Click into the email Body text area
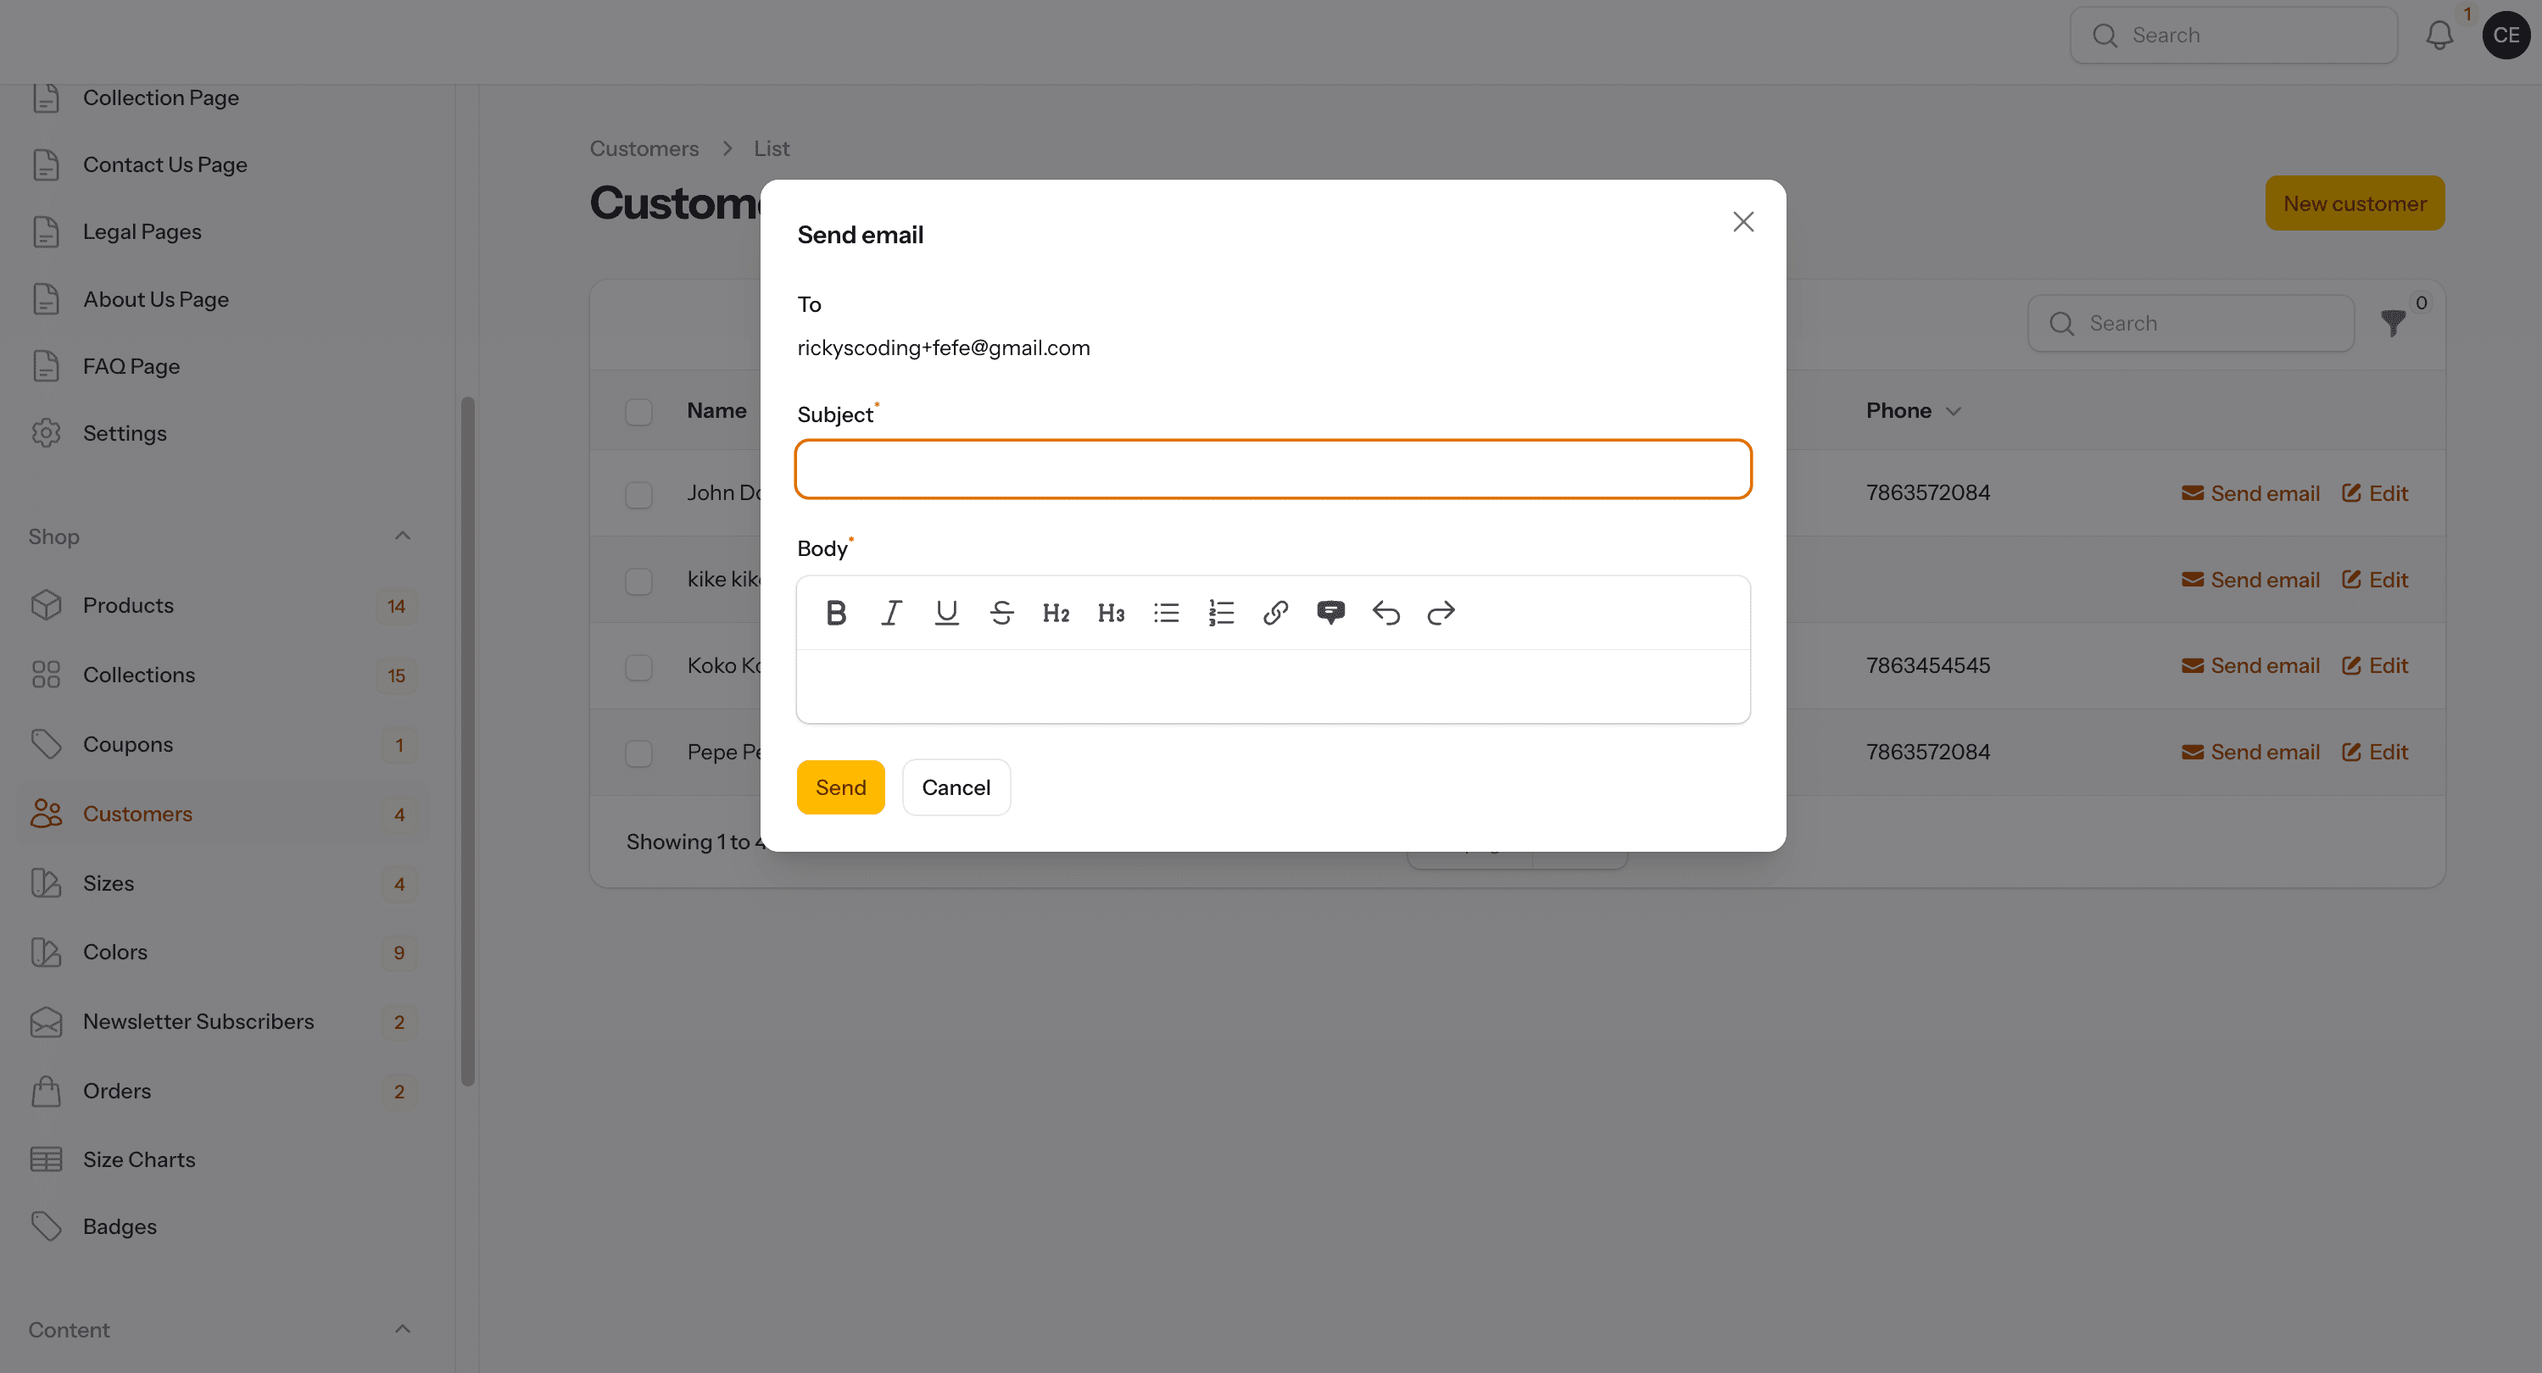The height and width of the screenshot is (1373, 2542). [x=1273, y=686]
